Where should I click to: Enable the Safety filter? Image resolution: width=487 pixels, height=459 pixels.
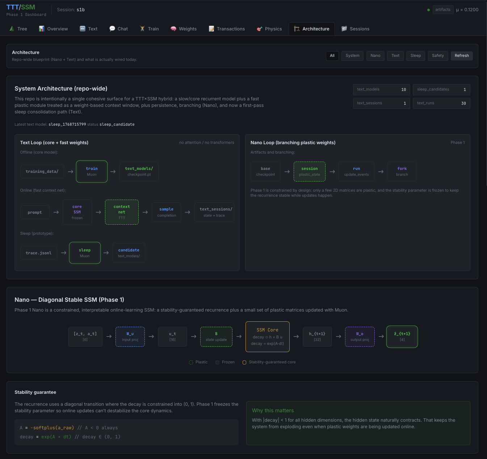pos(438,56)
